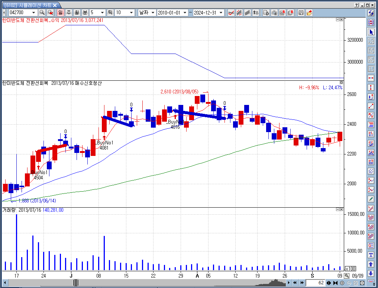
Task: Expand the 날짜 date type dropdown
Action: 153,13
